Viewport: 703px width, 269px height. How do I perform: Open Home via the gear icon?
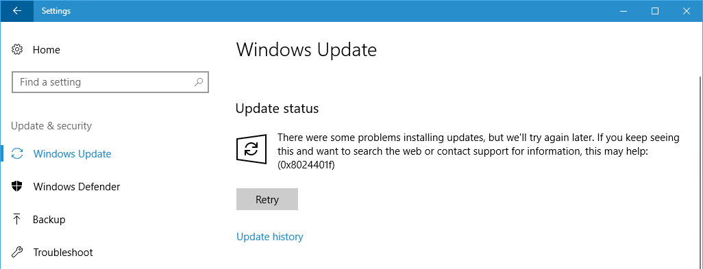tap(17, 50)
